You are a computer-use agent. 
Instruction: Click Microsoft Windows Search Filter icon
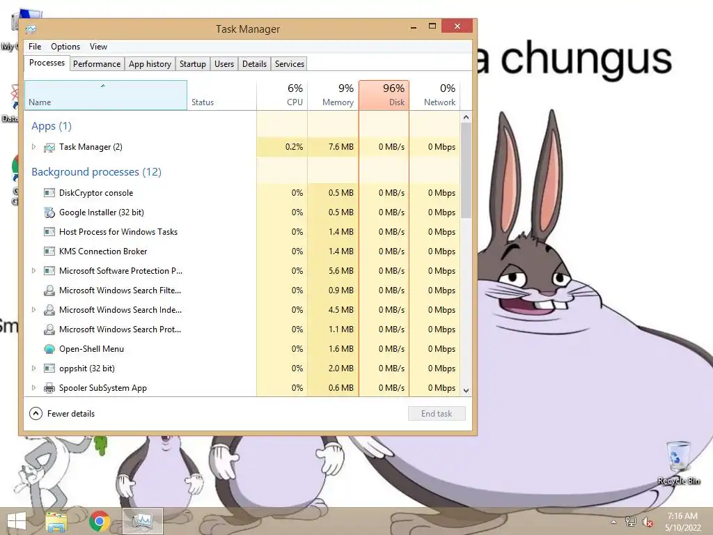point(49,290)
